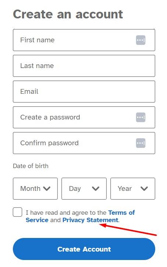Click the Create an account heading
Screen dimensions: 167x267
(68, 14)
